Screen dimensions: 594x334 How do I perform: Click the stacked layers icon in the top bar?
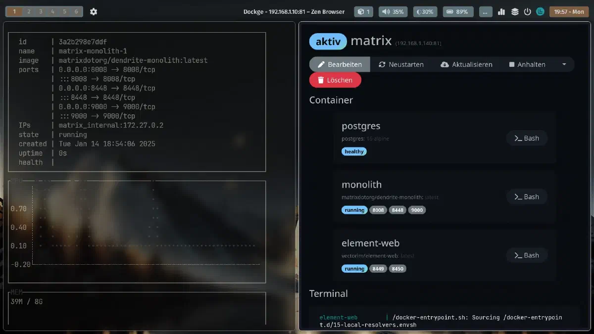tap(515, 11)
